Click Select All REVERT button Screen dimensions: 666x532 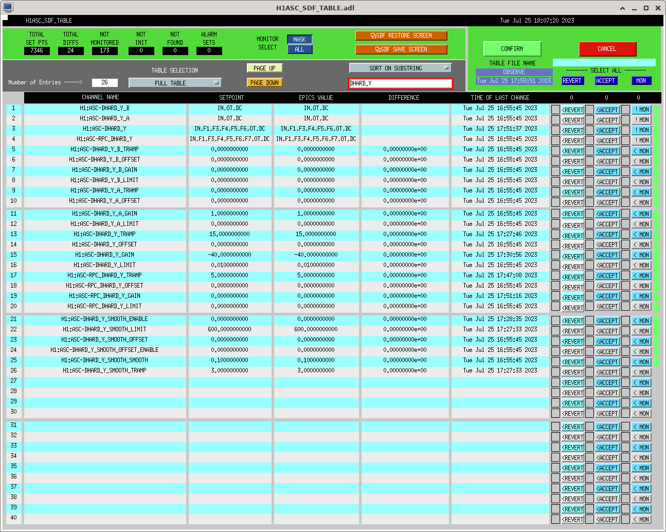coord(572,81)
